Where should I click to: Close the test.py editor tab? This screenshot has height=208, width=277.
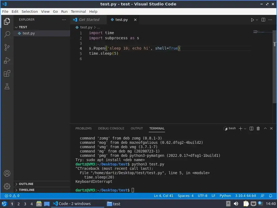(x=135, y=20)
